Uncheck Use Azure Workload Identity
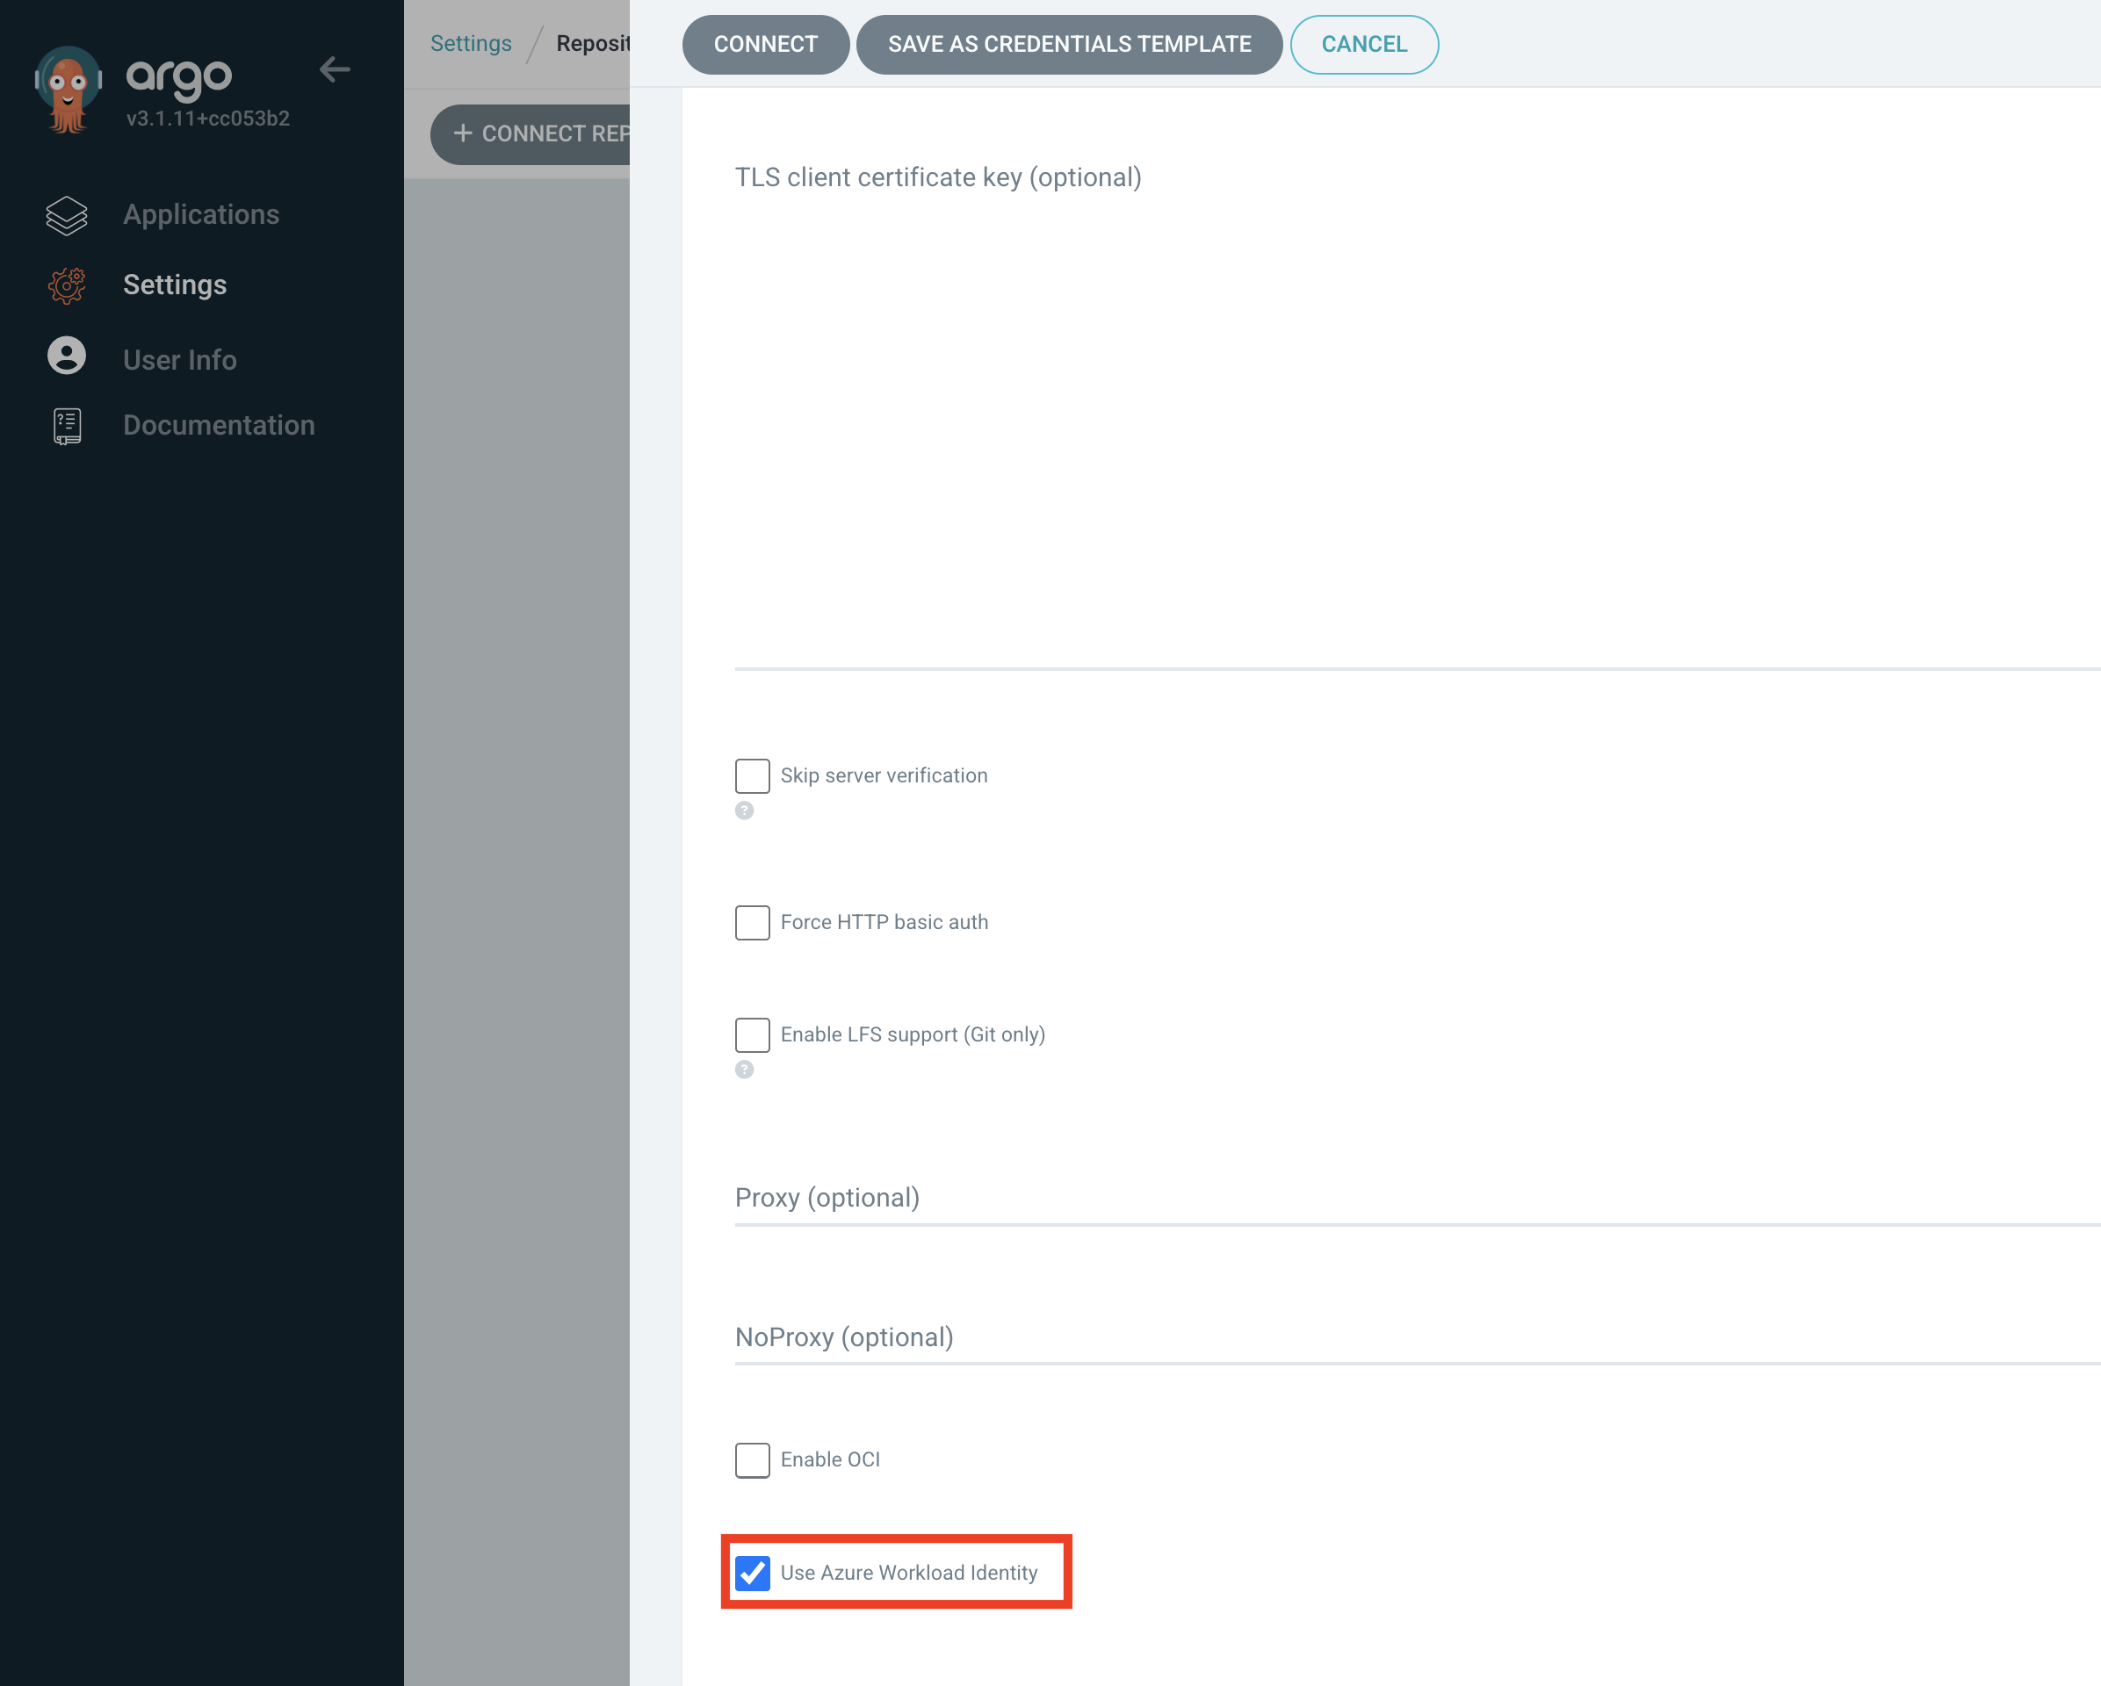Image resolution: width=2101 pixels, height=1686 pixels. (753, 1572)
